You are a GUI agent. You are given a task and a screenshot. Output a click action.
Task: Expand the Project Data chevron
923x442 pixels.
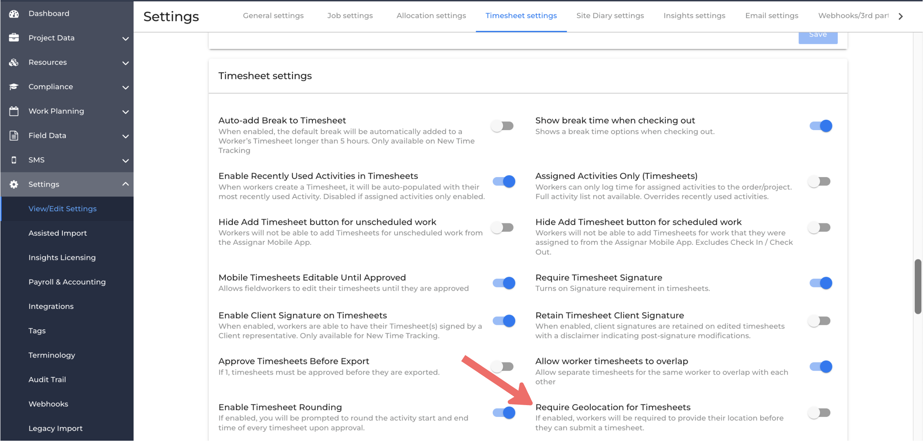(126, 38)
